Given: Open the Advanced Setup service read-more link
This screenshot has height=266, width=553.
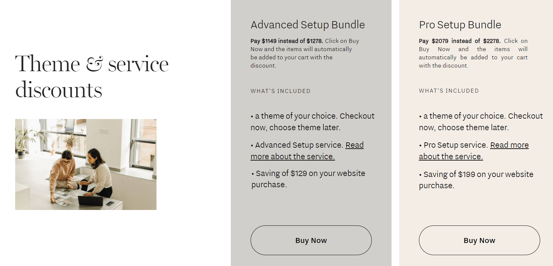Looking at the screenshot, I should (307, 151).
